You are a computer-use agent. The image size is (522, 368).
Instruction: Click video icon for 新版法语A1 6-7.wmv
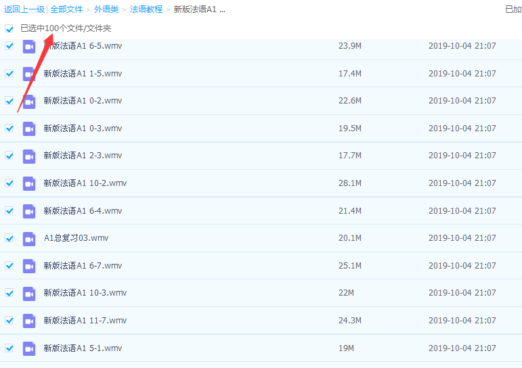coord(29,266)
